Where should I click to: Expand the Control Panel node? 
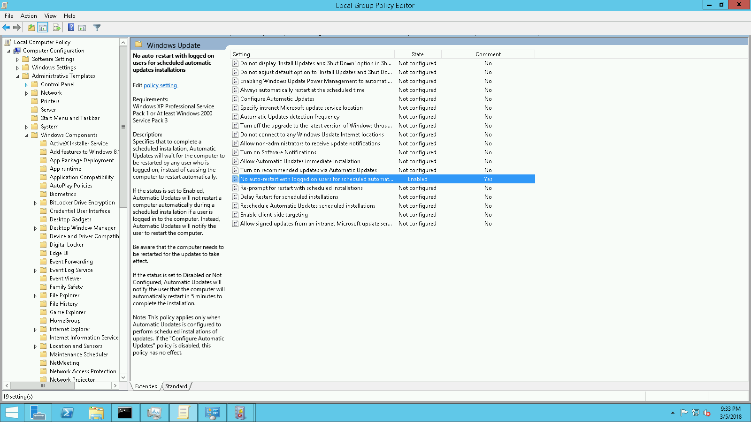[26, 85]
